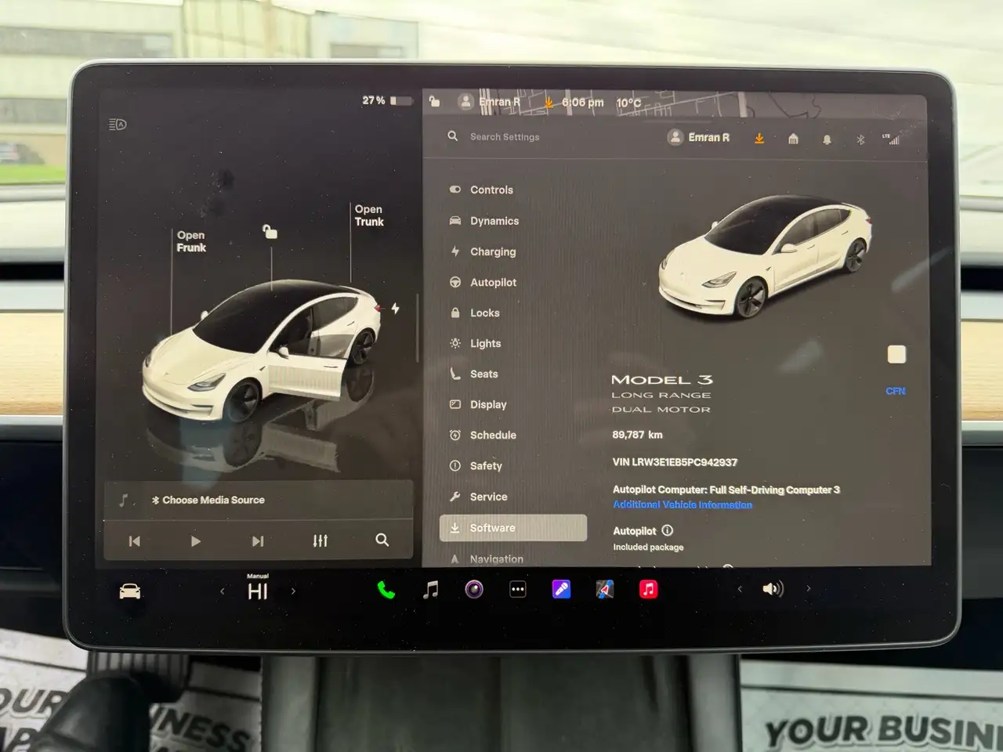
Task: Open the purple karaoke microphone app
Action: [x=561, y=589]
